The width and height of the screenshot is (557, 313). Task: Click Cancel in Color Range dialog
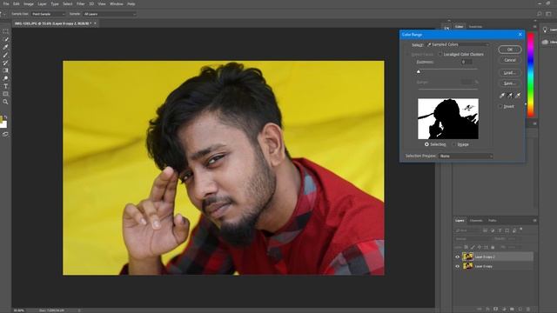pos(510,60)
